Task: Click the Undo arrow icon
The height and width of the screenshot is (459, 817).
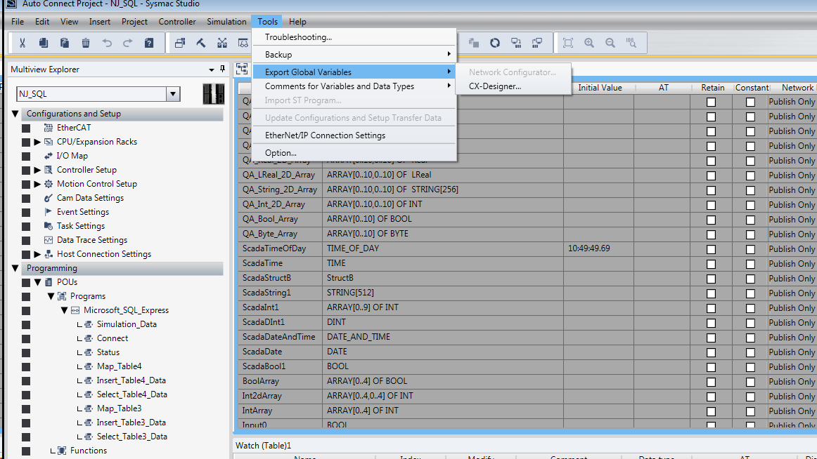Action: (x=107, y=43)
